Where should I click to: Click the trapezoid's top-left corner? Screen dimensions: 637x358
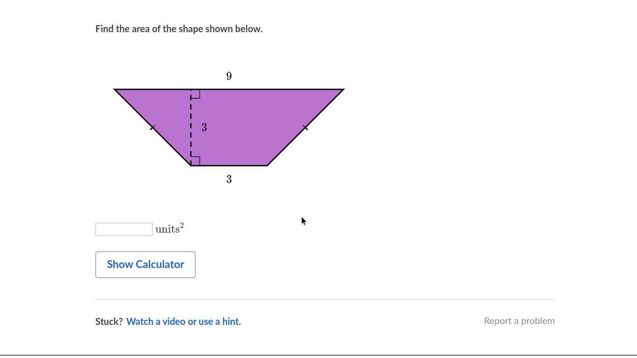[x=115, y=89]
